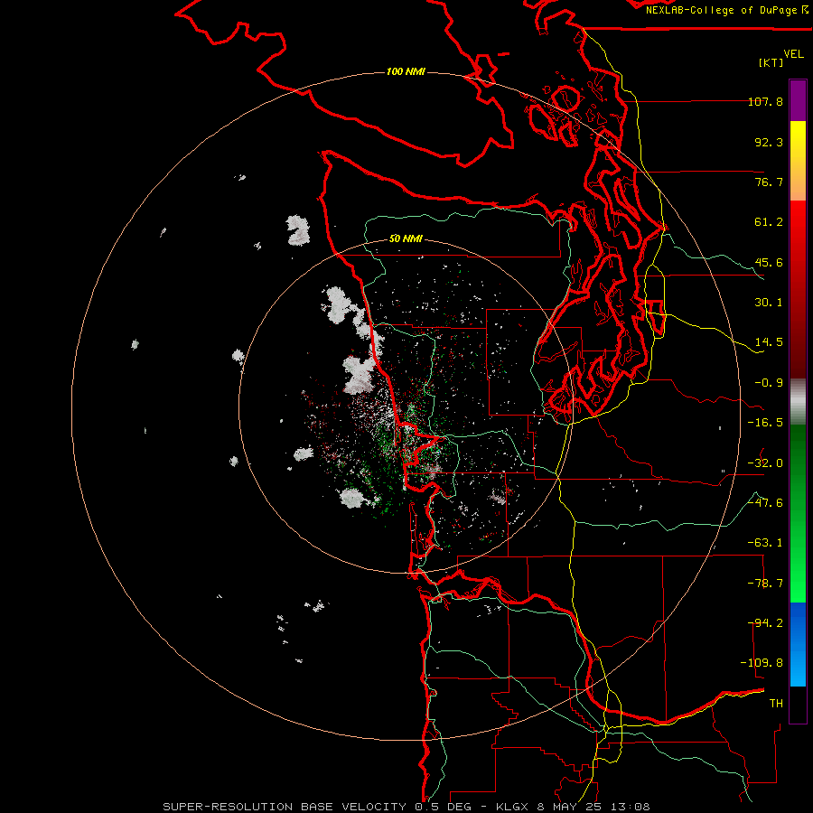Click the 14.5 velocity scale value

tap(769, 342)
